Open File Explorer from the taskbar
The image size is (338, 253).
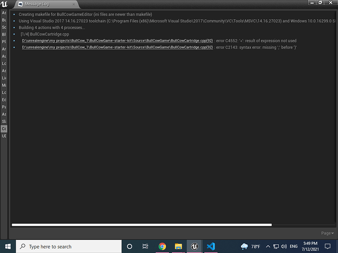point(178,246)
